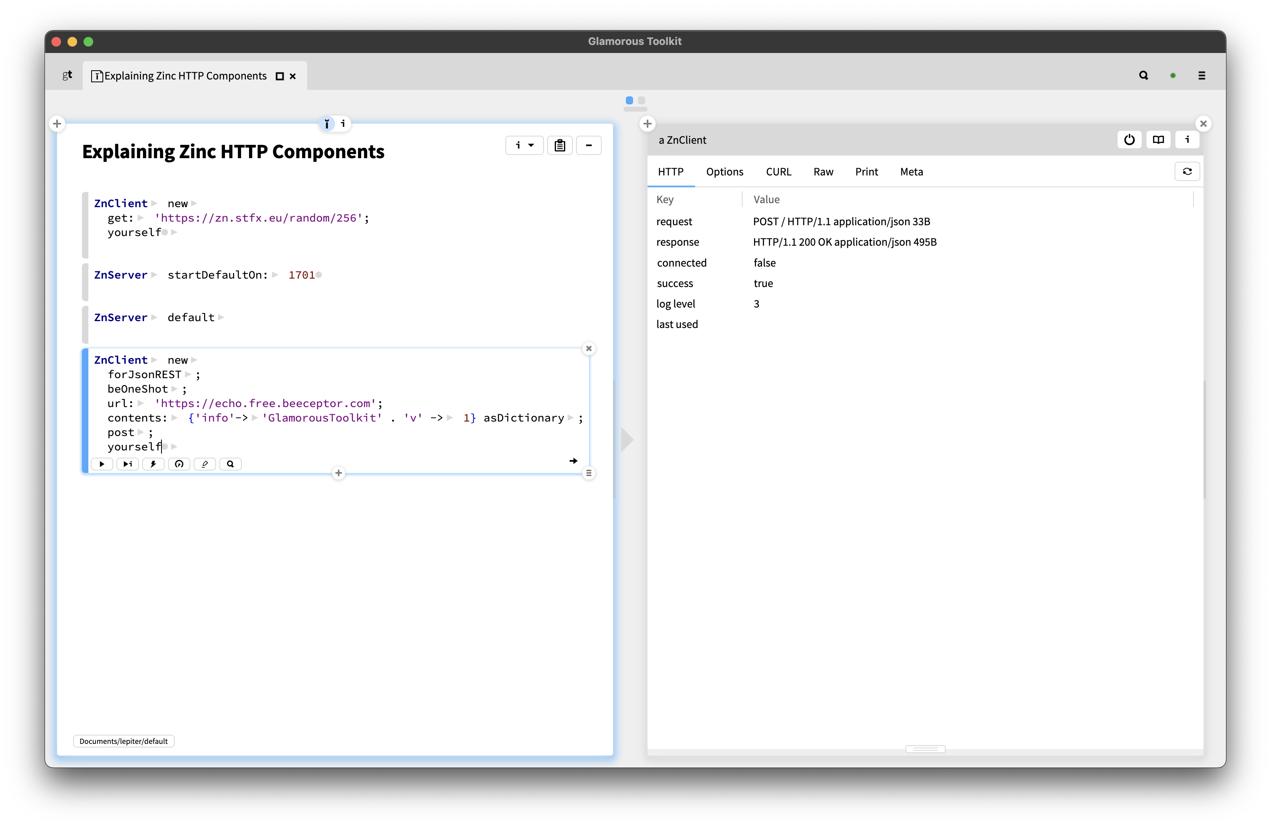Run and inspect snippet with play-inspect icon
The image size is (1271, 827).
tap(127, 464)
